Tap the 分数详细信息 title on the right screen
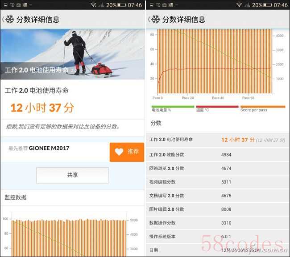 coord(184,20)
